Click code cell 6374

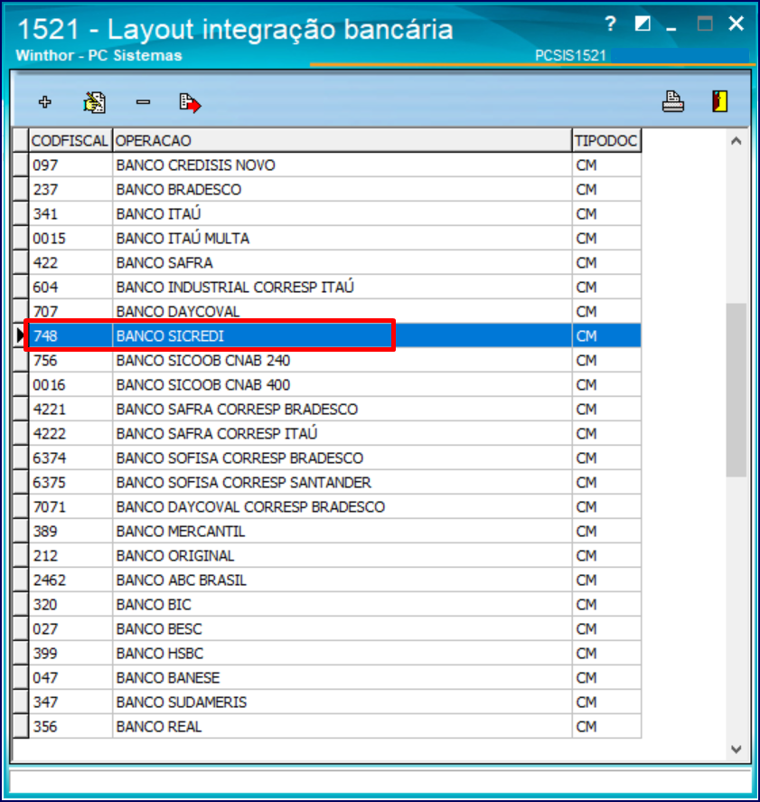70,458
